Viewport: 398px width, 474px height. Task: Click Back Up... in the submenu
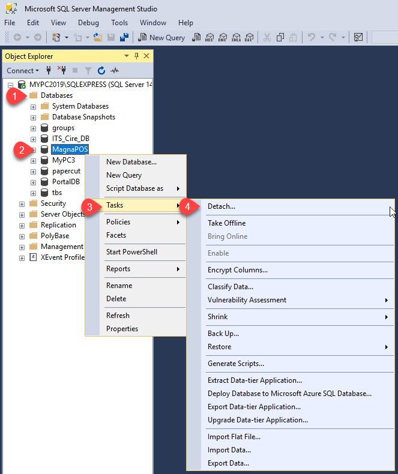(x=223, y=334)
